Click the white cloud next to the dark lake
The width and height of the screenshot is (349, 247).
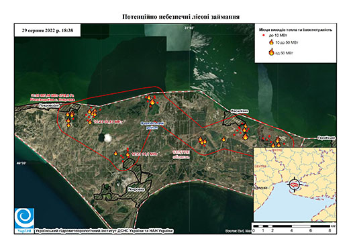pyautogui.click(x=108, y=138)
